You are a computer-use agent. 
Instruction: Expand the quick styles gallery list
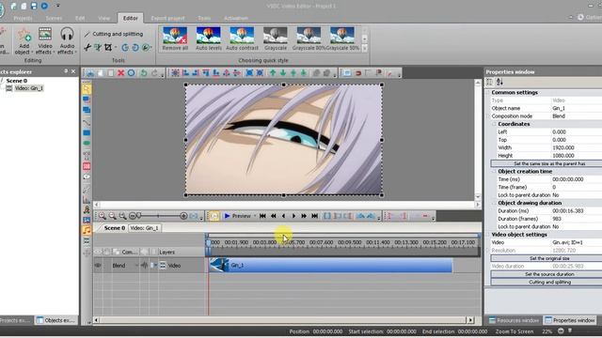pos(364,48)
